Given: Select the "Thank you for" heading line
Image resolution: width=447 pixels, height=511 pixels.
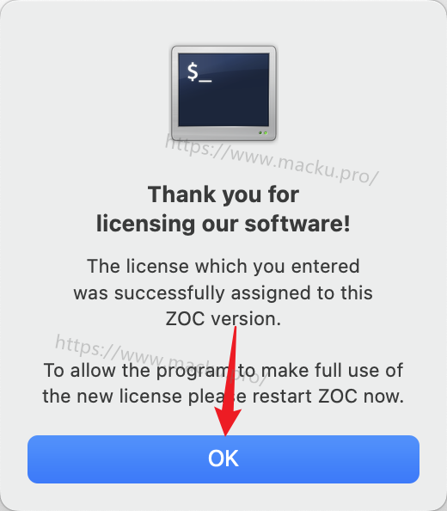Looking at the screenshot, I should [223, 194].
